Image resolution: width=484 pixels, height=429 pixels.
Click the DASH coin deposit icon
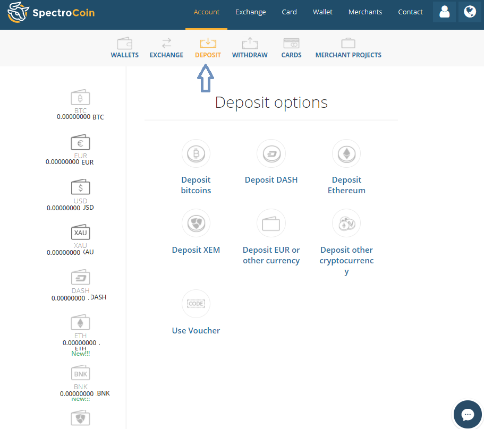click(271, 153)
